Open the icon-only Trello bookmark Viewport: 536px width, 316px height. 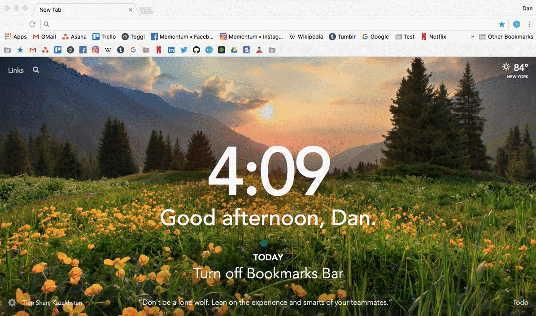click(58, 50)
